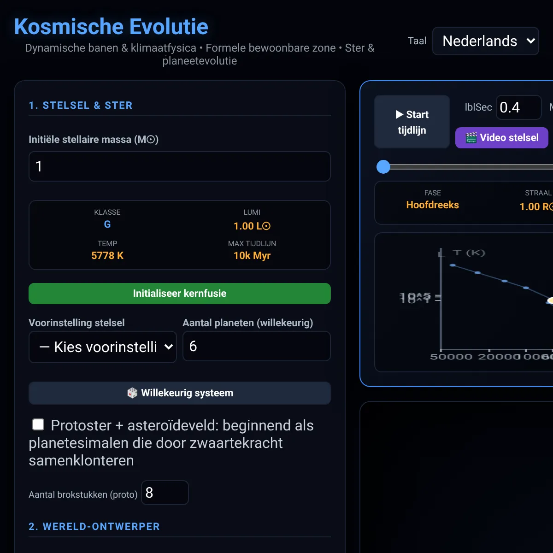Click the chevron arrow of the Taal selector
The height and width of the screenshot is (553, 553).
pos(530,41)
